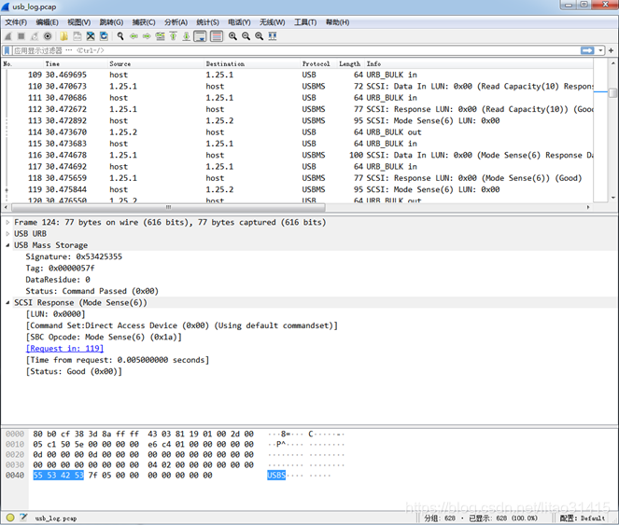Sort by the Source column header
619x525 pixels.
pyautogui.click(x=156, y=64)
